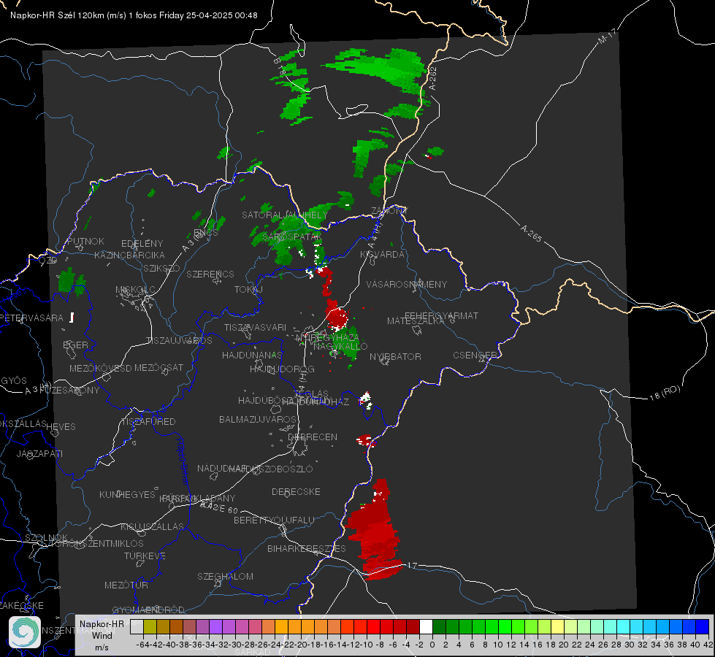The width and height of the screenshot is (715, 657).
Task: Click the SZEGHALOM town label
Action: pyautogui.click(x=225, y=576)
